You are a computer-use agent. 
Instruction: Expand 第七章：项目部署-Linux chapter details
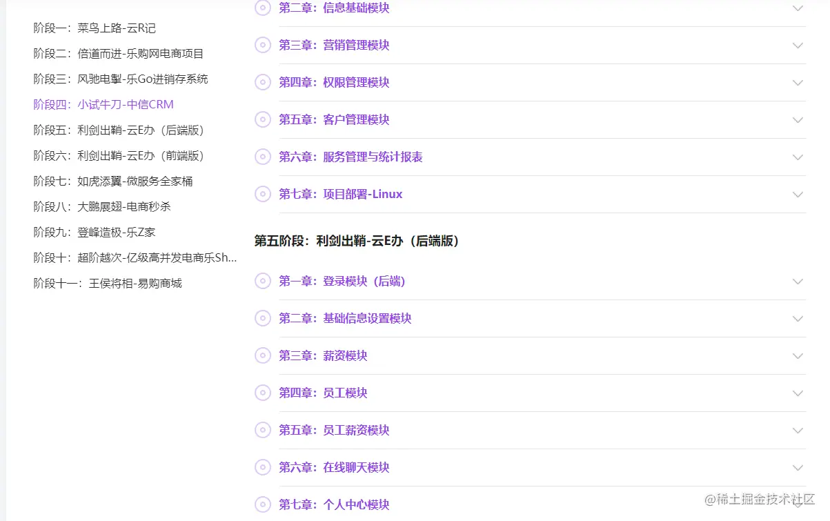click(x=798, y=194)
